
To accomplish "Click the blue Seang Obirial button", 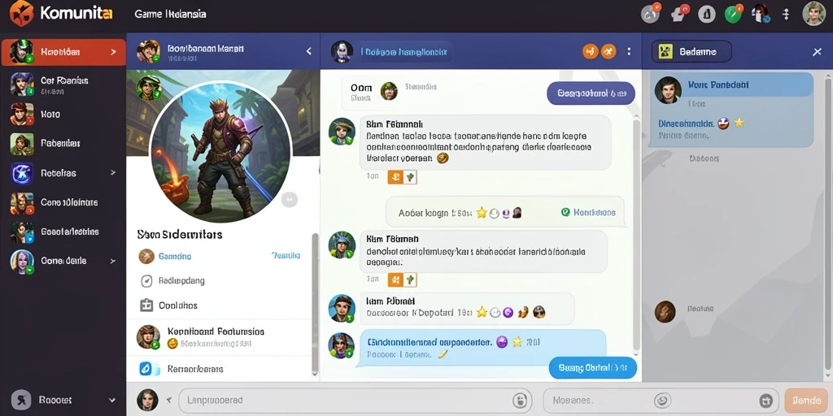I will [592, 368].
